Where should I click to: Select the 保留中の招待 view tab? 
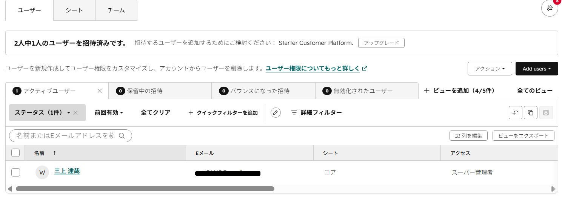point(160,91)
